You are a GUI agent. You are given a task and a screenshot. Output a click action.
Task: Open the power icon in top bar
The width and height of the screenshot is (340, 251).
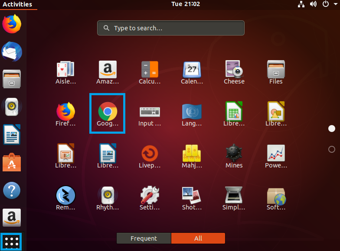325,4
